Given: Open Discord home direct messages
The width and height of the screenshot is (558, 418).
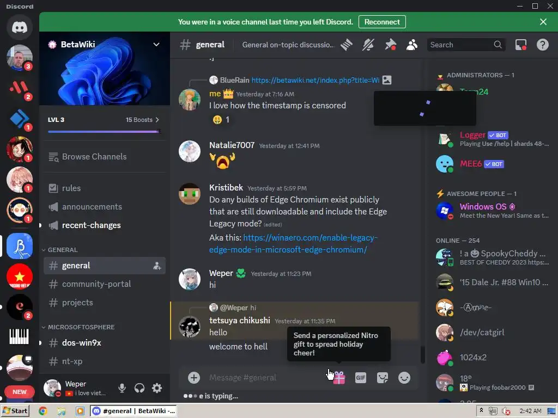Looking at the screenshot, I should pos(20,27).
